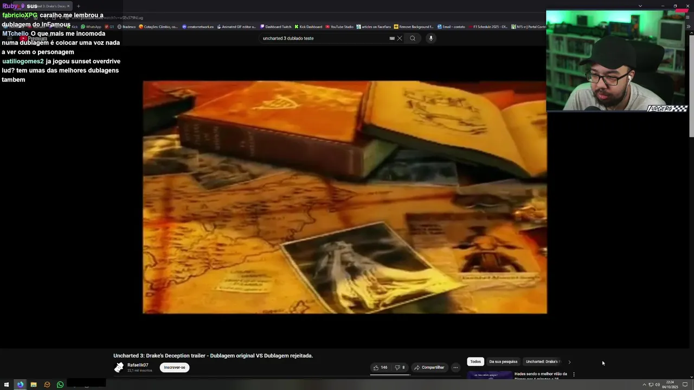Click the Compartilhar share button
Image resolution: width=694 pixels, height=390 pixels.
click(429, 367)
